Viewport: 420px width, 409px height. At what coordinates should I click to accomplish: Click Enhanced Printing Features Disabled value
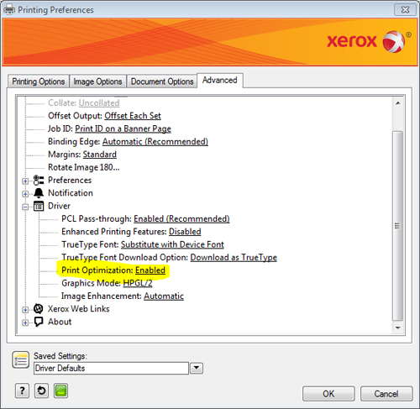185,232
